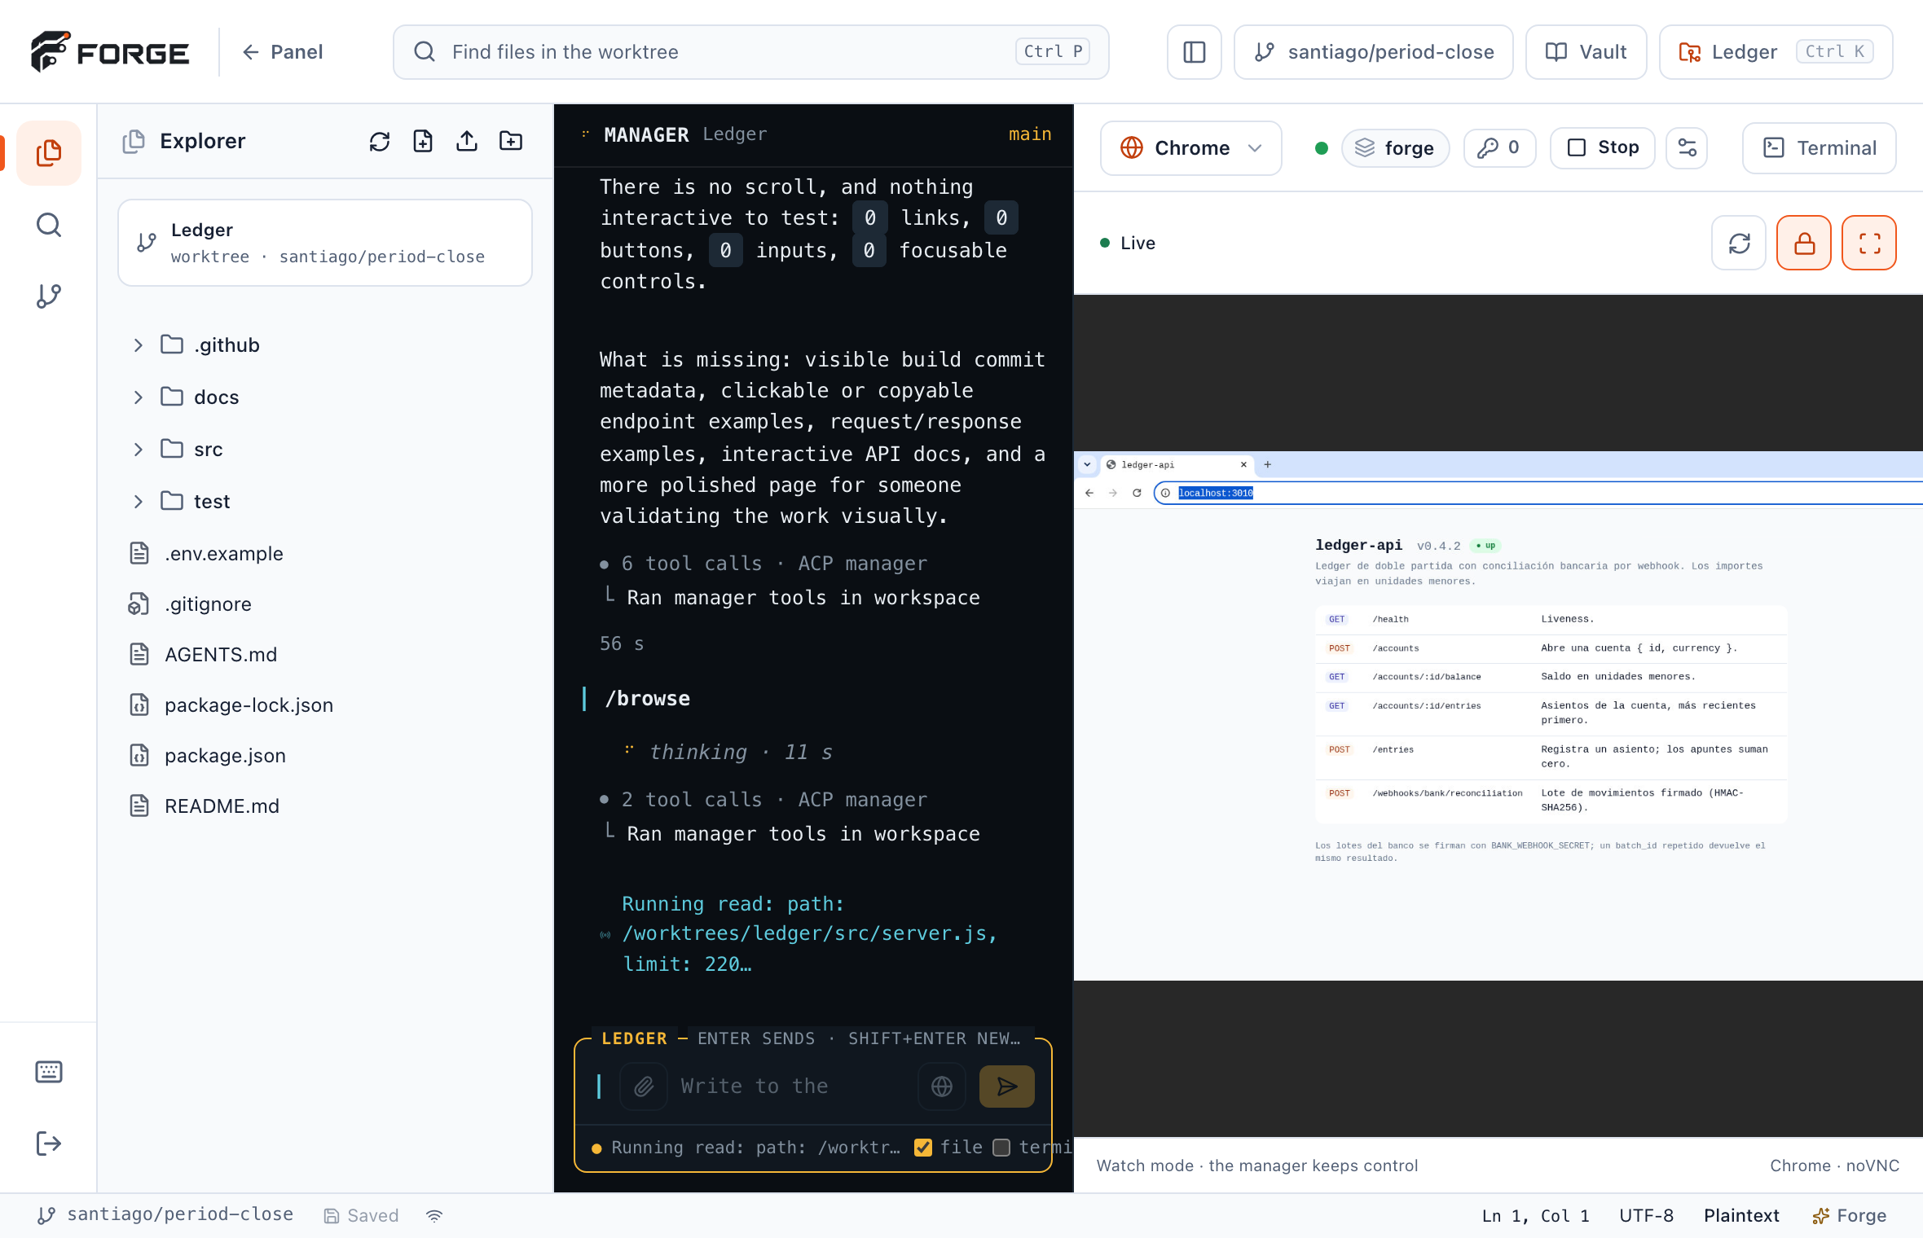Click the globe icon in message box
Screen dimensions: 1923x1238
tap(942, 1087)
